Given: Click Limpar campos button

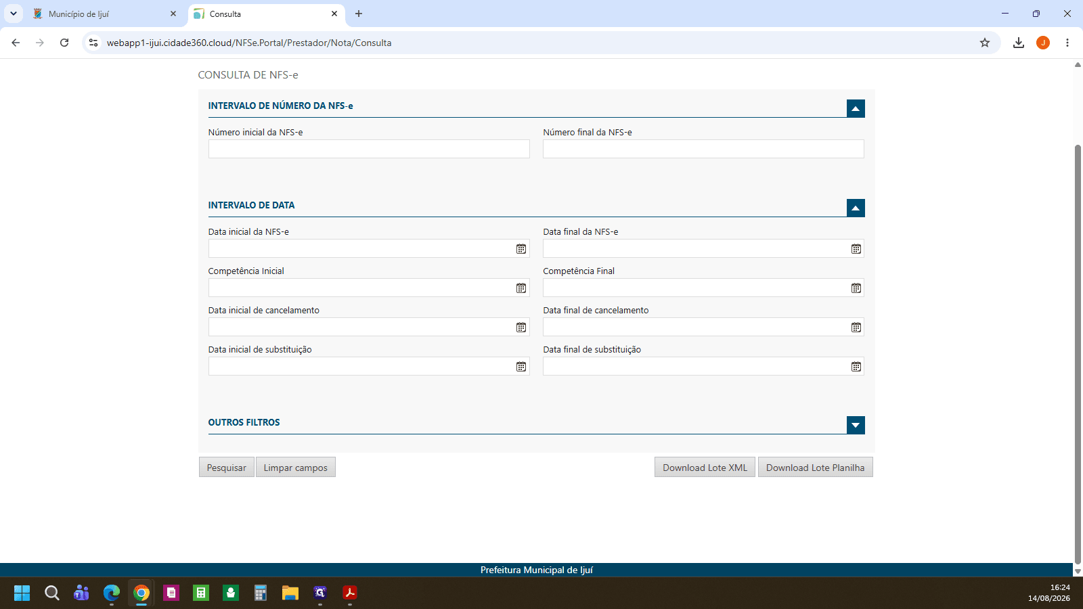Looking at the screenshot, I should click(x=296, y=468).
